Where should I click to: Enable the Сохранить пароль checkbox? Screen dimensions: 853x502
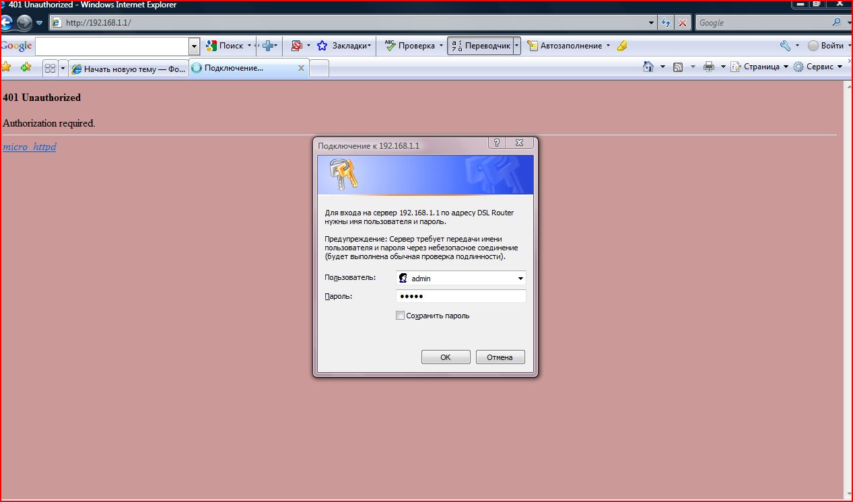pos(401,316)
